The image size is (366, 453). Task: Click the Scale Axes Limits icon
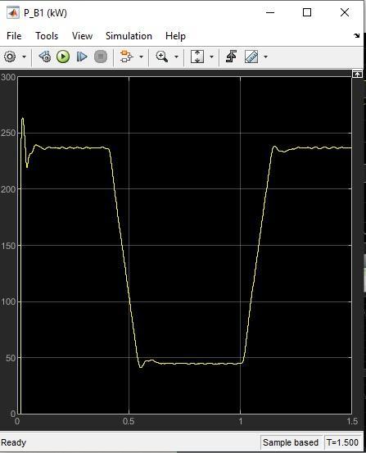coord(197,57)
